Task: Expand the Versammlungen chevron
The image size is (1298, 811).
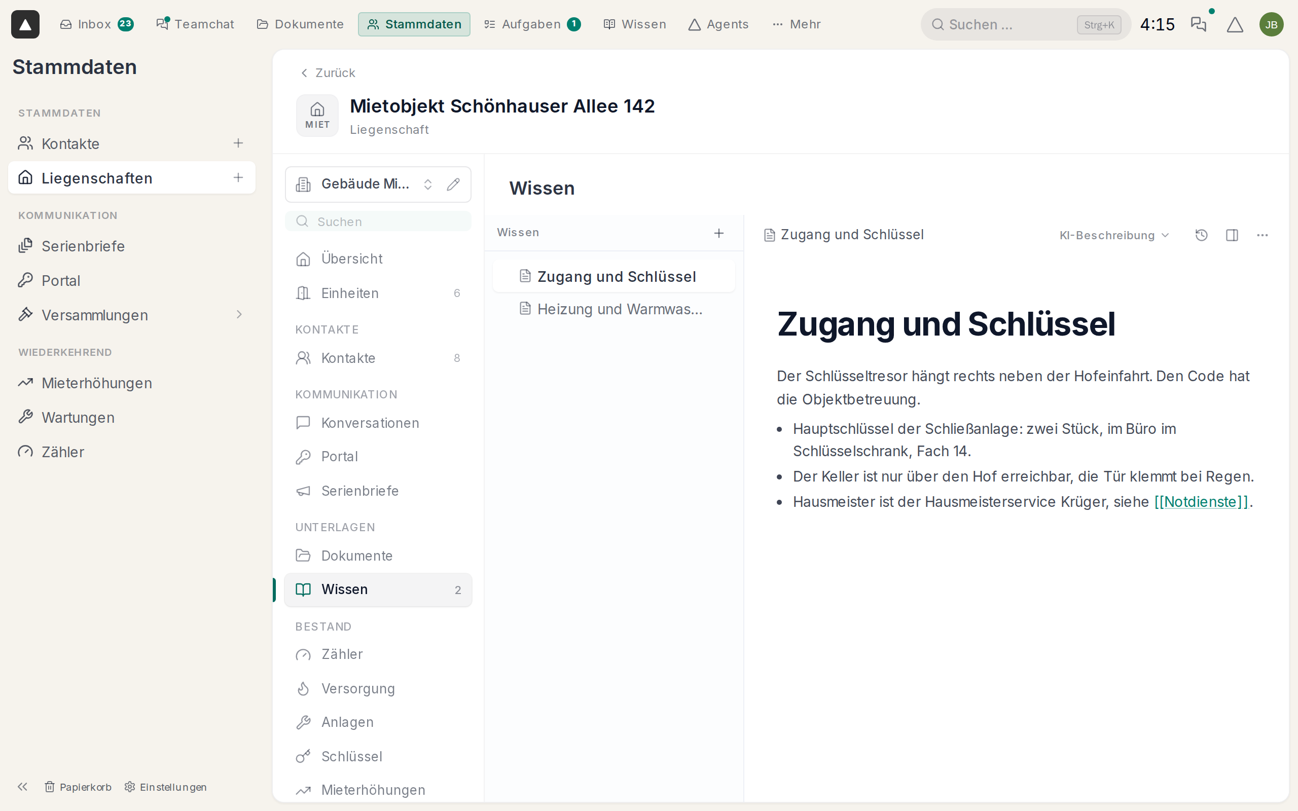Action: pyautogui.click(x=239, y=314)
